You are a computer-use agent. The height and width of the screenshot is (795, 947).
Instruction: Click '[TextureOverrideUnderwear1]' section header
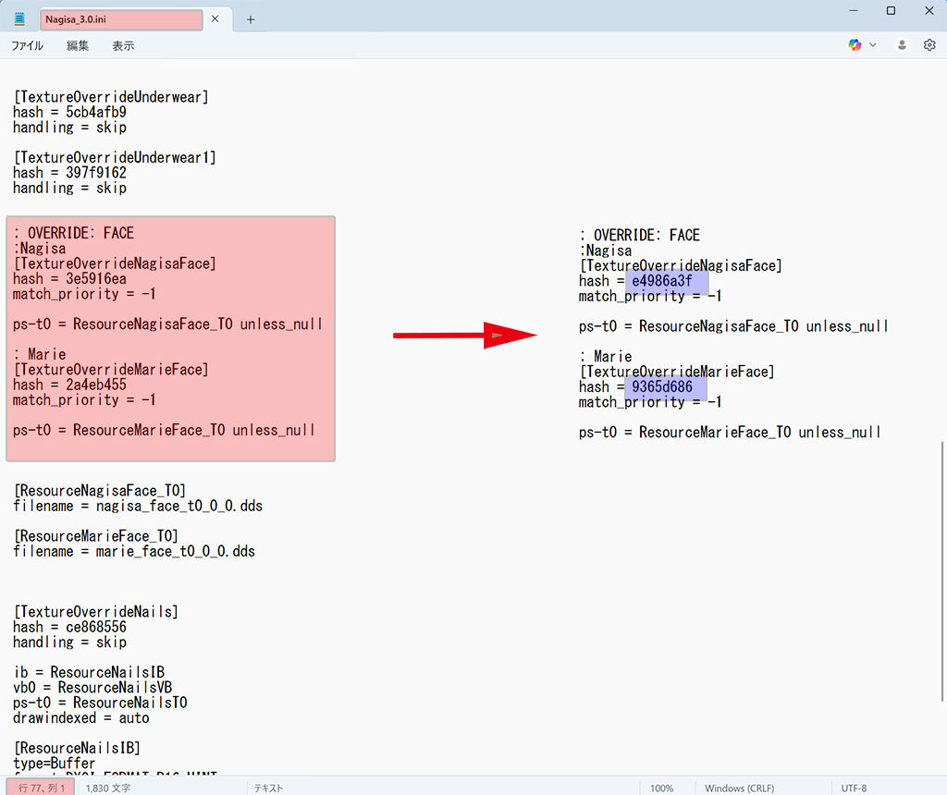click(115, 157)
